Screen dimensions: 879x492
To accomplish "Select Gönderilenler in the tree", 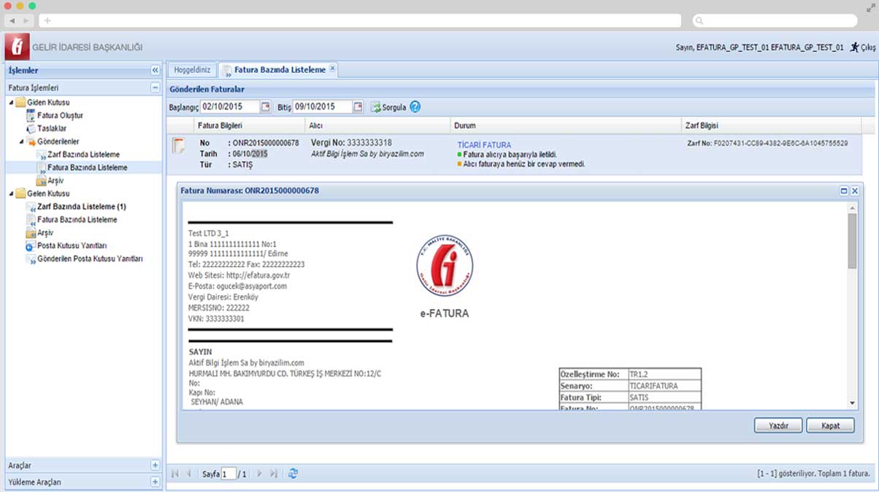I will click(x=58, y=141).
